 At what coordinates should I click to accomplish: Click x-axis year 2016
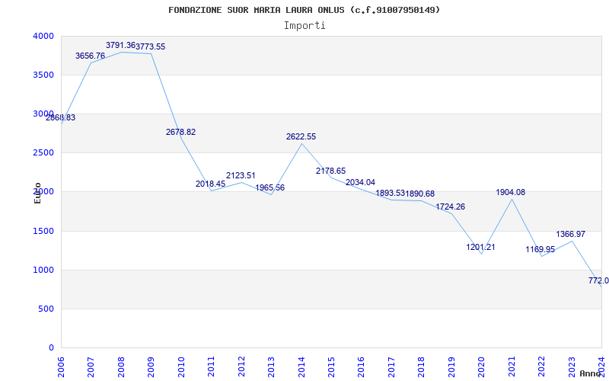coord(361,367)
